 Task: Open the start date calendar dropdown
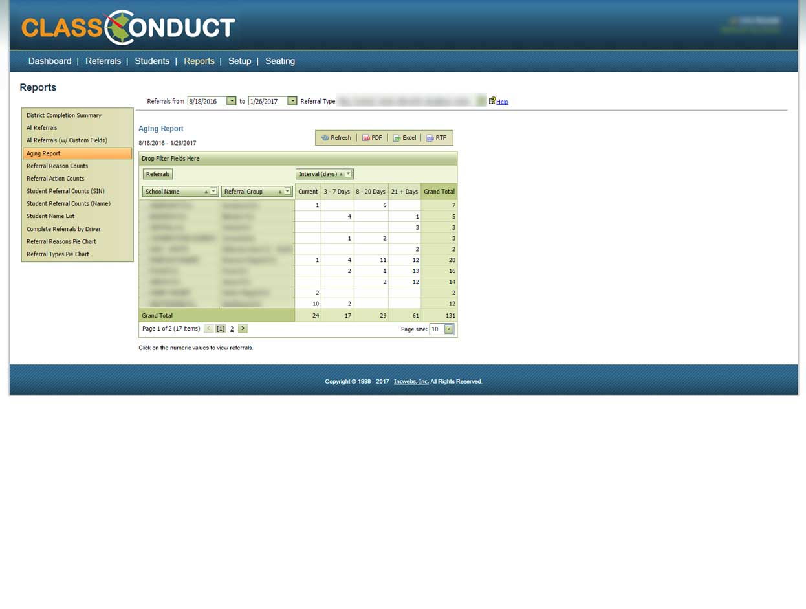click(232, 101)
